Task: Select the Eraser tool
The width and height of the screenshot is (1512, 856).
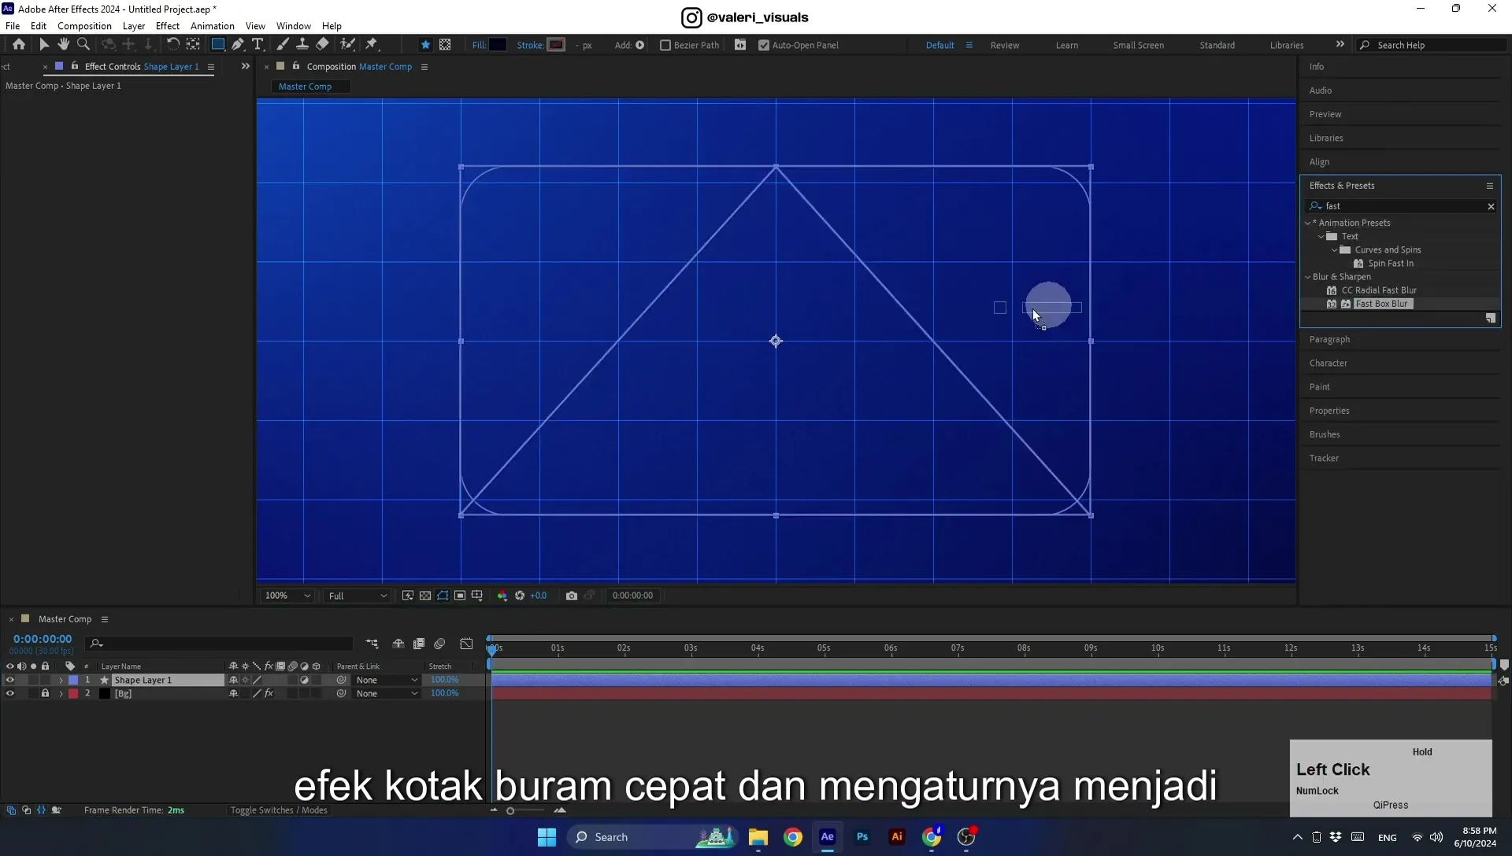Action: tap(323, 45)
